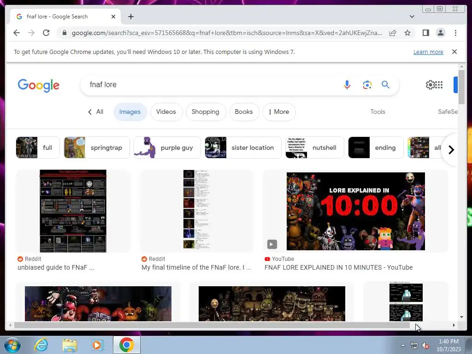The image size is (472, 354).
Task: Open the unbiased guide to FNaF image
Action: coord(73,211)
